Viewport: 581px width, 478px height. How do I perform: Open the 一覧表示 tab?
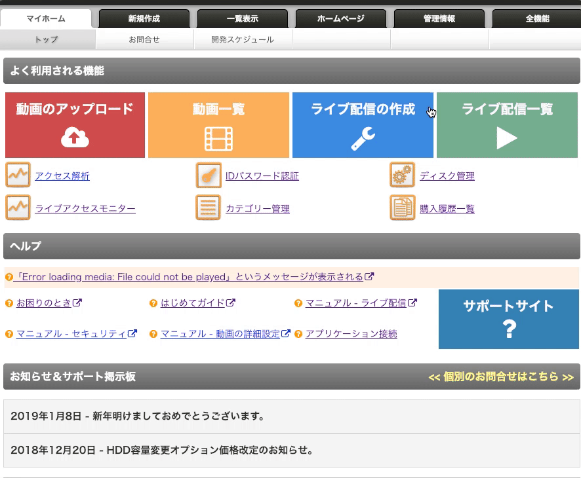(x=241, y=18)
